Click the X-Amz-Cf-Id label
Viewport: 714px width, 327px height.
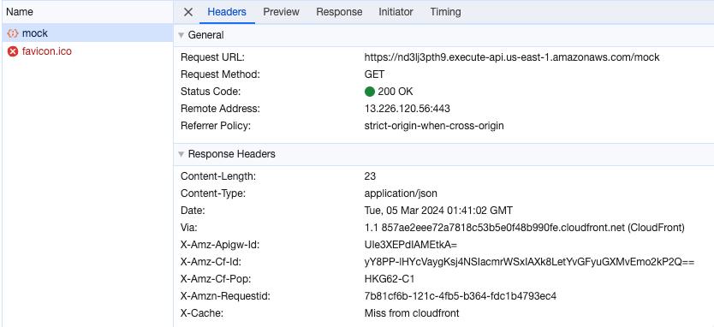click(211, 262)
